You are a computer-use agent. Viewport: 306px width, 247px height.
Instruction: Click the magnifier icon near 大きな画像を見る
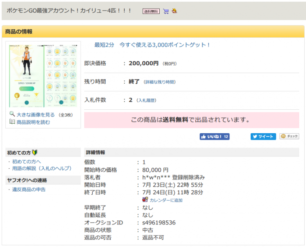pyautogui.click(x=12, y=114)
